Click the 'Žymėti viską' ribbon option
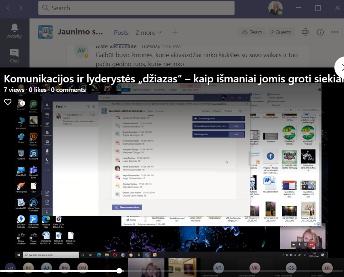 273,94
